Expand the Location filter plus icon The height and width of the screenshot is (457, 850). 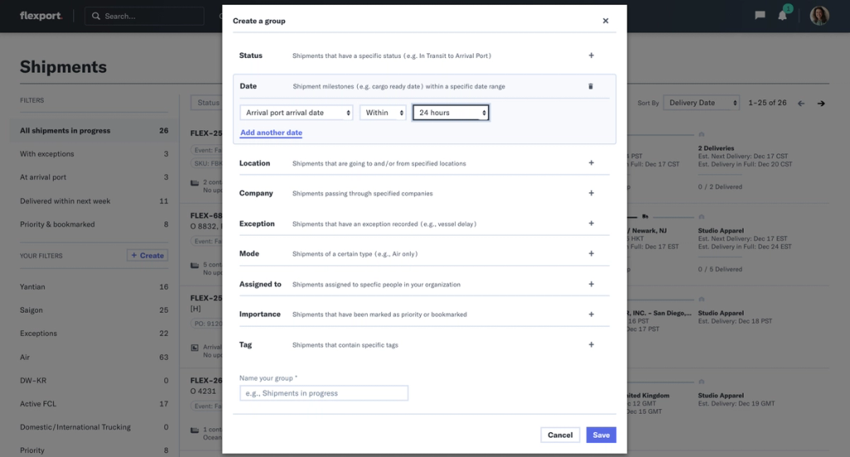591,163
